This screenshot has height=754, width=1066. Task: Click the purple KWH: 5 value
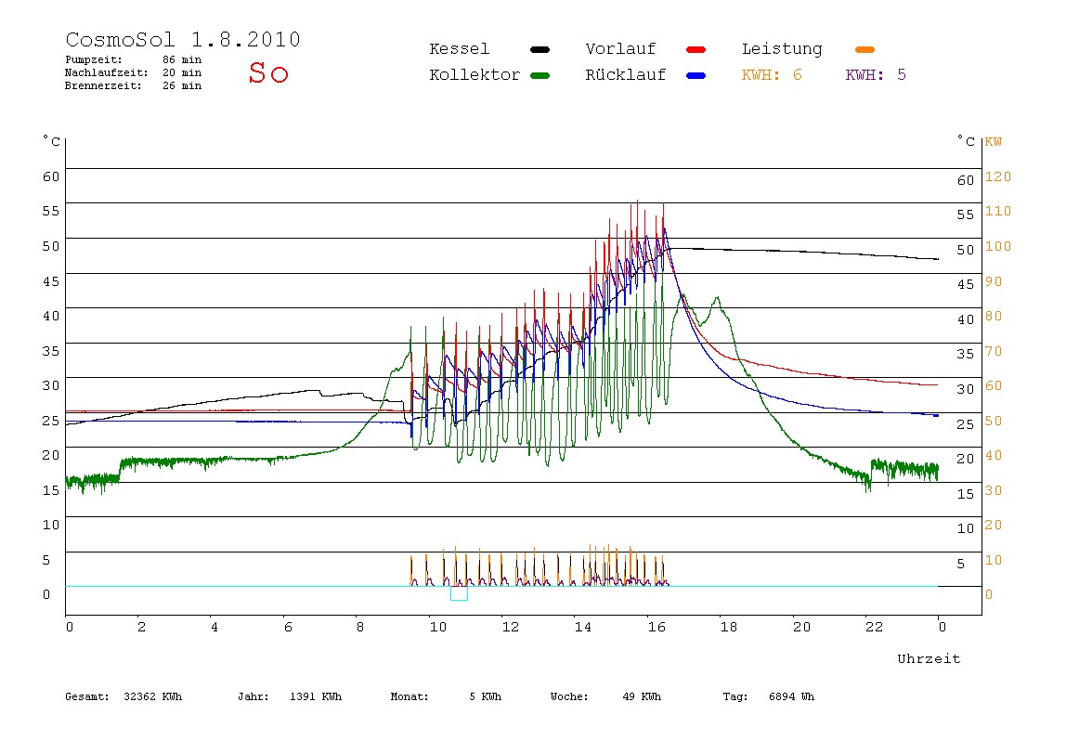tap(876, 75)
